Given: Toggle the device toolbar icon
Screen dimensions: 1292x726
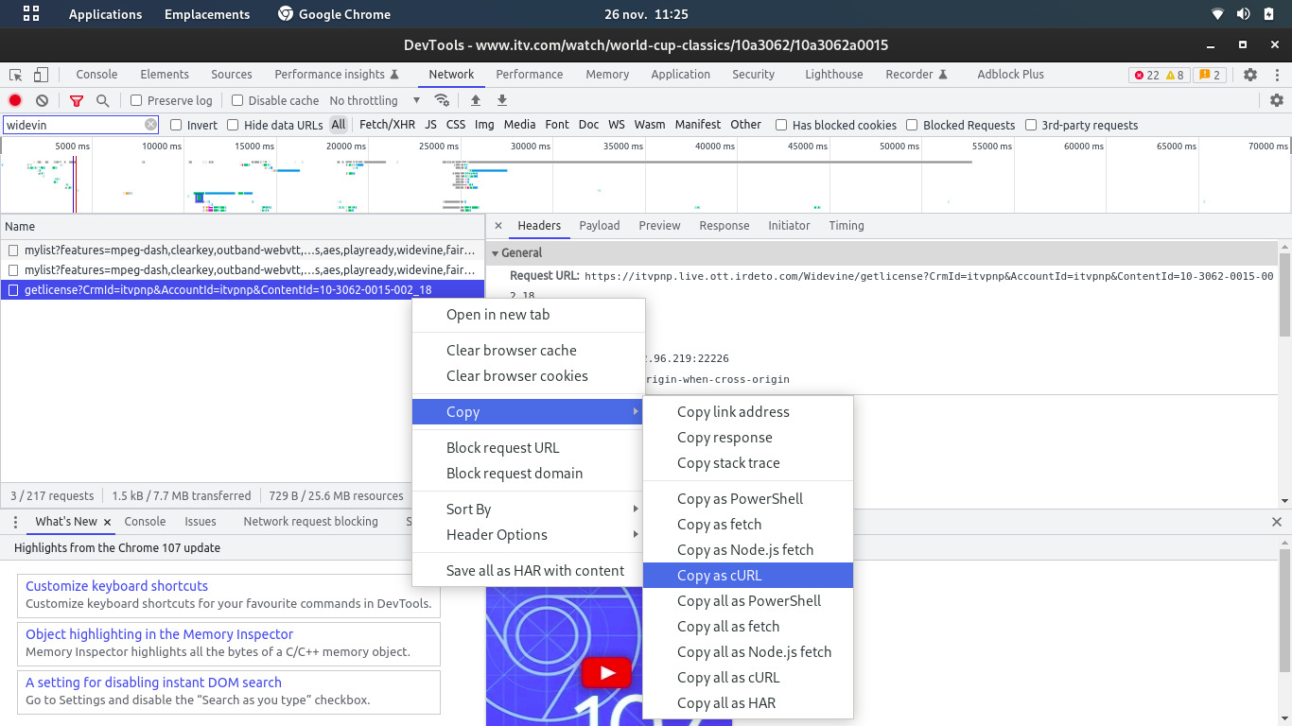Looking at the screenshot, I should (x=41, y=75).
